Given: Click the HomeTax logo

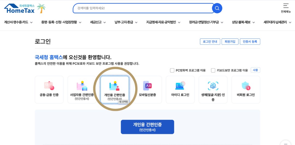Looking at the screenshot, I should [x=19, y=8].
